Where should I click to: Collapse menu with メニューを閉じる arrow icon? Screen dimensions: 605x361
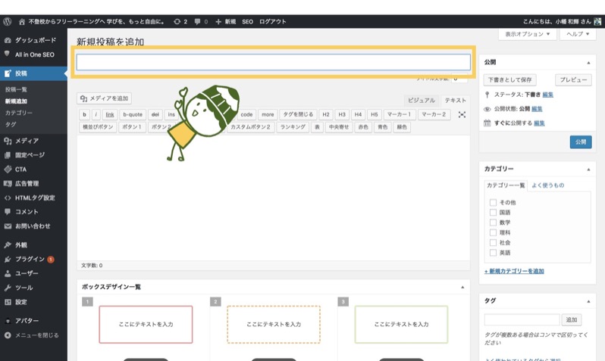tap(8, 335)
